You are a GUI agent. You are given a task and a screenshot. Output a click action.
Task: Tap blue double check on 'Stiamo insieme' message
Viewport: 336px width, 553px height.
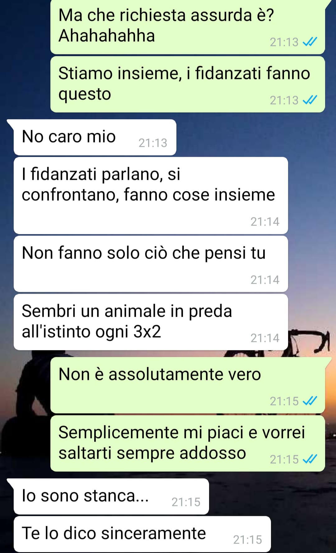(310, 100)
